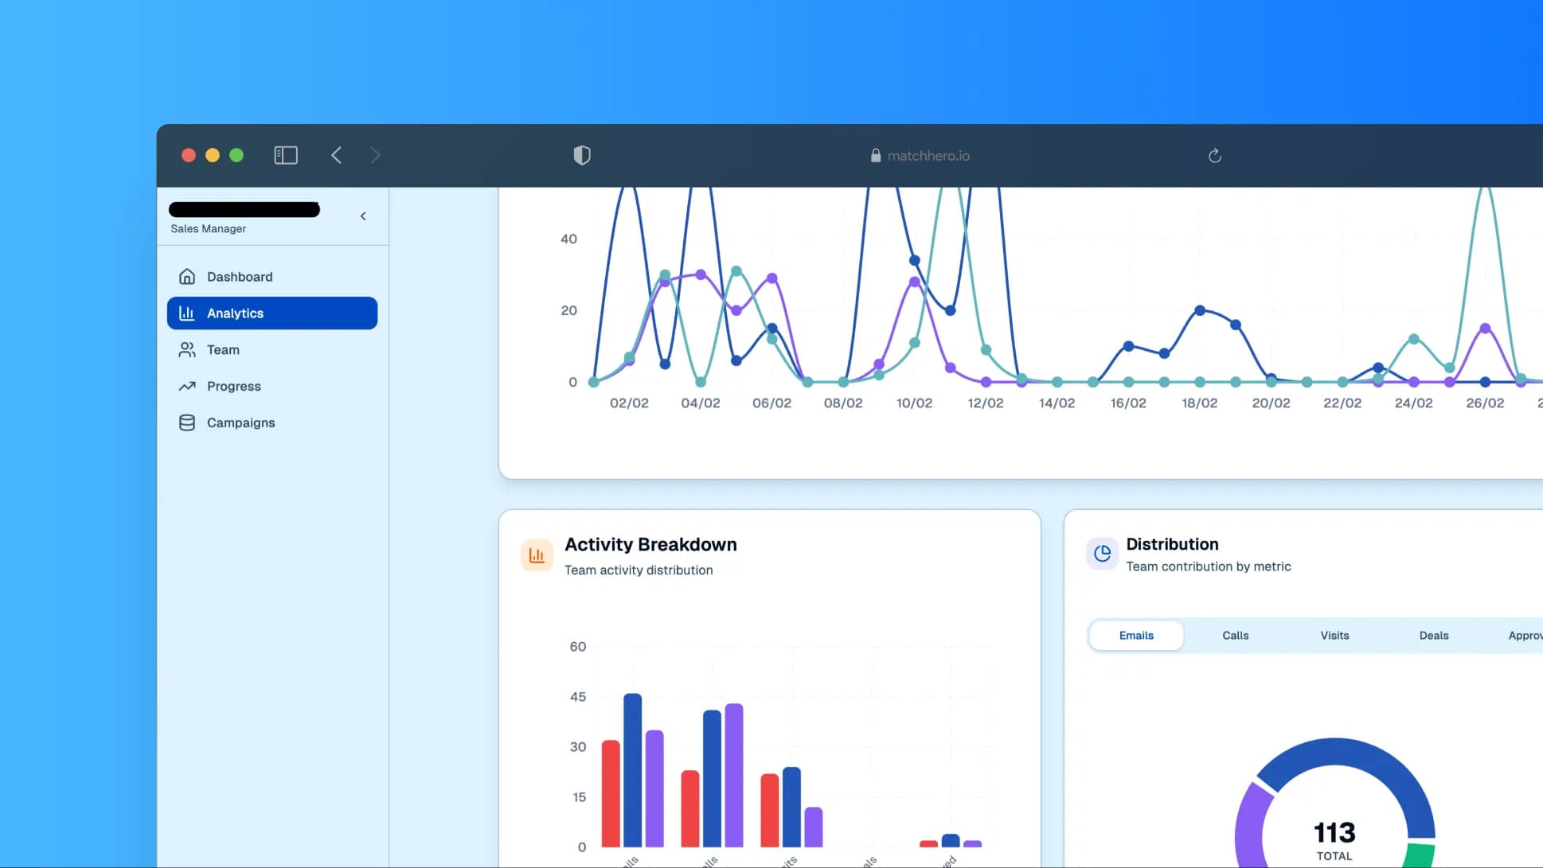Click the Team people icon
This screenshot has width=1543, height=868.
point(187,350)
